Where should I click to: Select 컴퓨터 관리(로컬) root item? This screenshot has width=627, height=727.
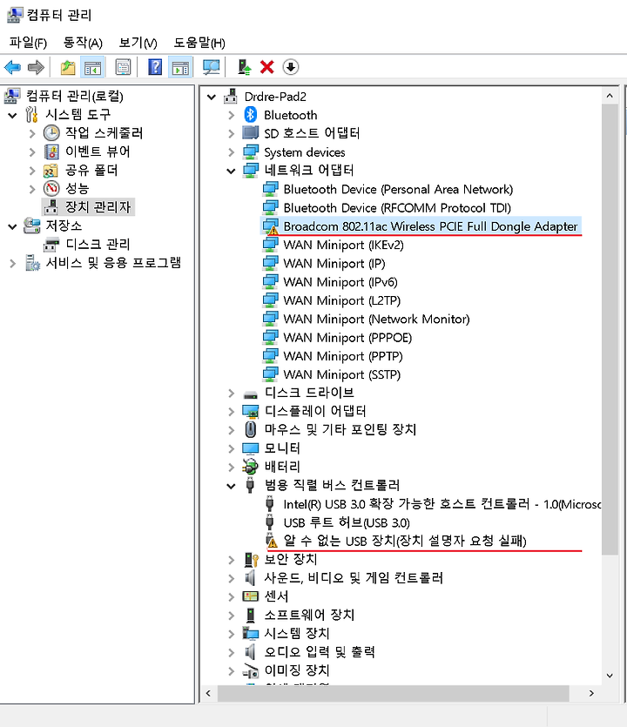click(x=75, y=96)
